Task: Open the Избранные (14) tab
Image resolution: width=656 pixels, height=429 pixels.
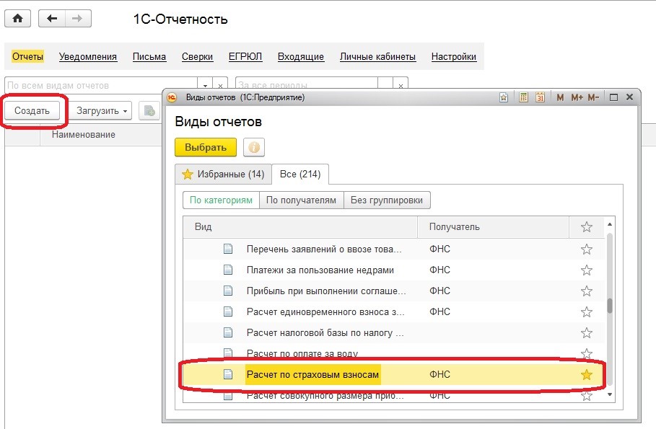Action: point(224,174)
